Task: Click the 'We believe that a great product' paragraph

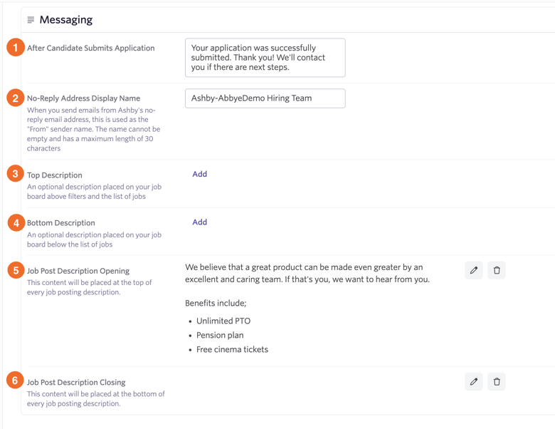Action: (x=307, y=273)
